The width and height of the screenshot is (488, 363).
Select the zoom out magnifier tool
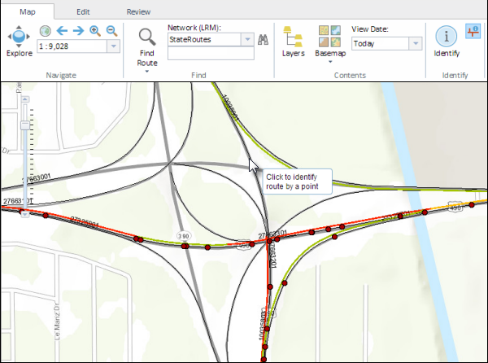pos(111,31)
